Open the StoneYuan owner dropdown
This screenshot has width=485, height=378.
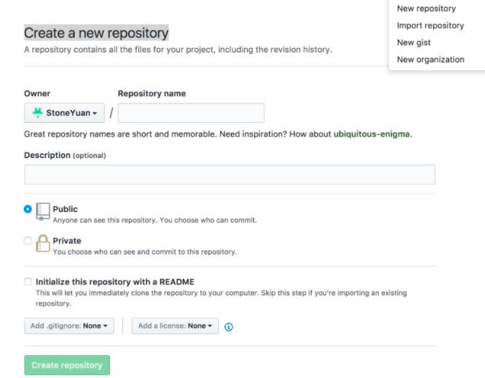click(65, 113)
